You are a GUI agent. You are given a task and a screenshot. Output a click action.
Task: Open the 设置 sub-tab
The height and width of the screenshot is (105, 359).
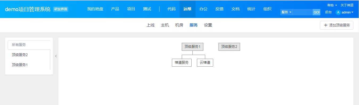coord(208,25)
